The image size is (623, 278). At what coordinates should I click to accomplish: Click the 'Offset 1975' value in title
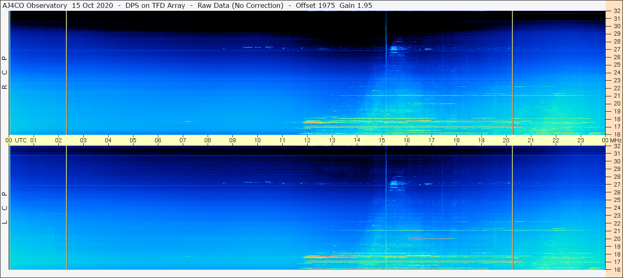(315, 5)
